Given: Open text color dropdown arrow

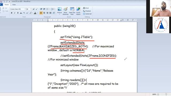Looking at the screenshot, I should tap(37, 13).
